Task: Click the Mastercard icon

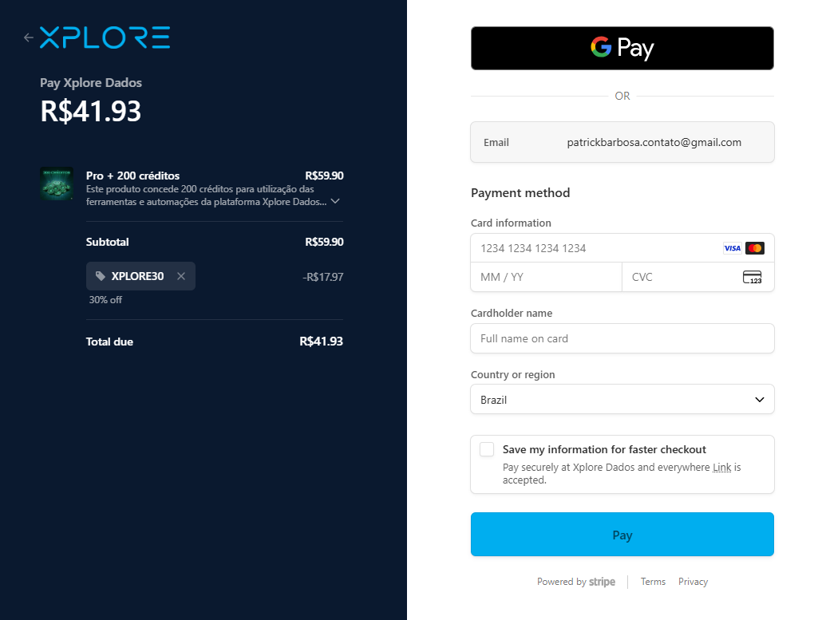Action: [754, 248]
